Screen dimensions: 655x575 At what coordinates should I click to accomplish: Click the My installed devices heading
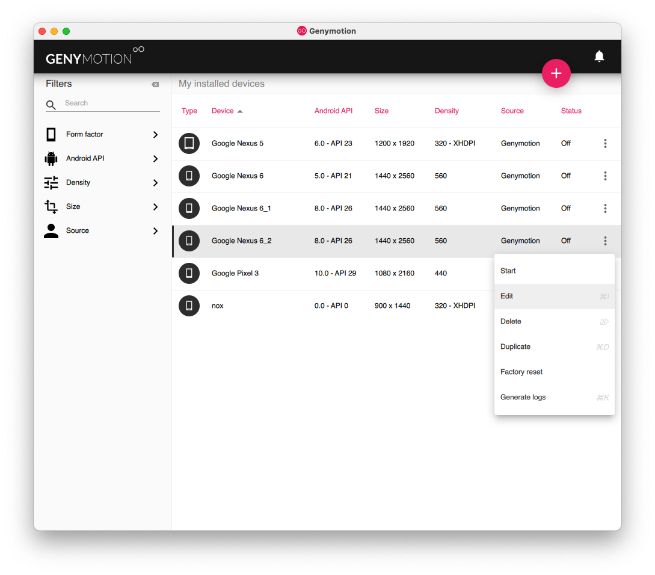coord(221,84)
